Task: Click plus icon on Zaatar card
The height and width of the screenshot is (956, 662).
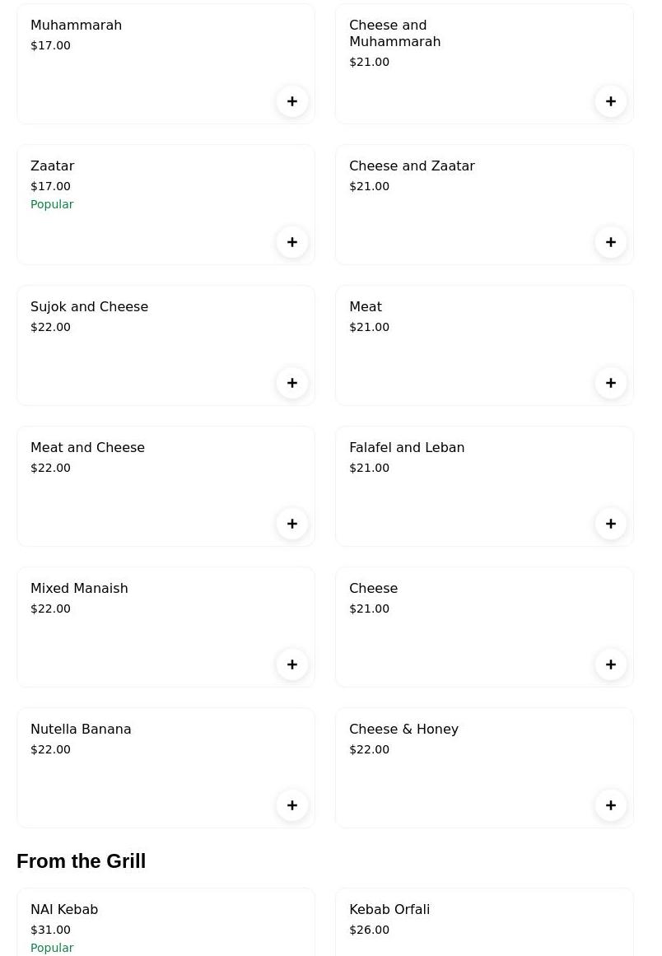Action: click(x=292, y=242)
